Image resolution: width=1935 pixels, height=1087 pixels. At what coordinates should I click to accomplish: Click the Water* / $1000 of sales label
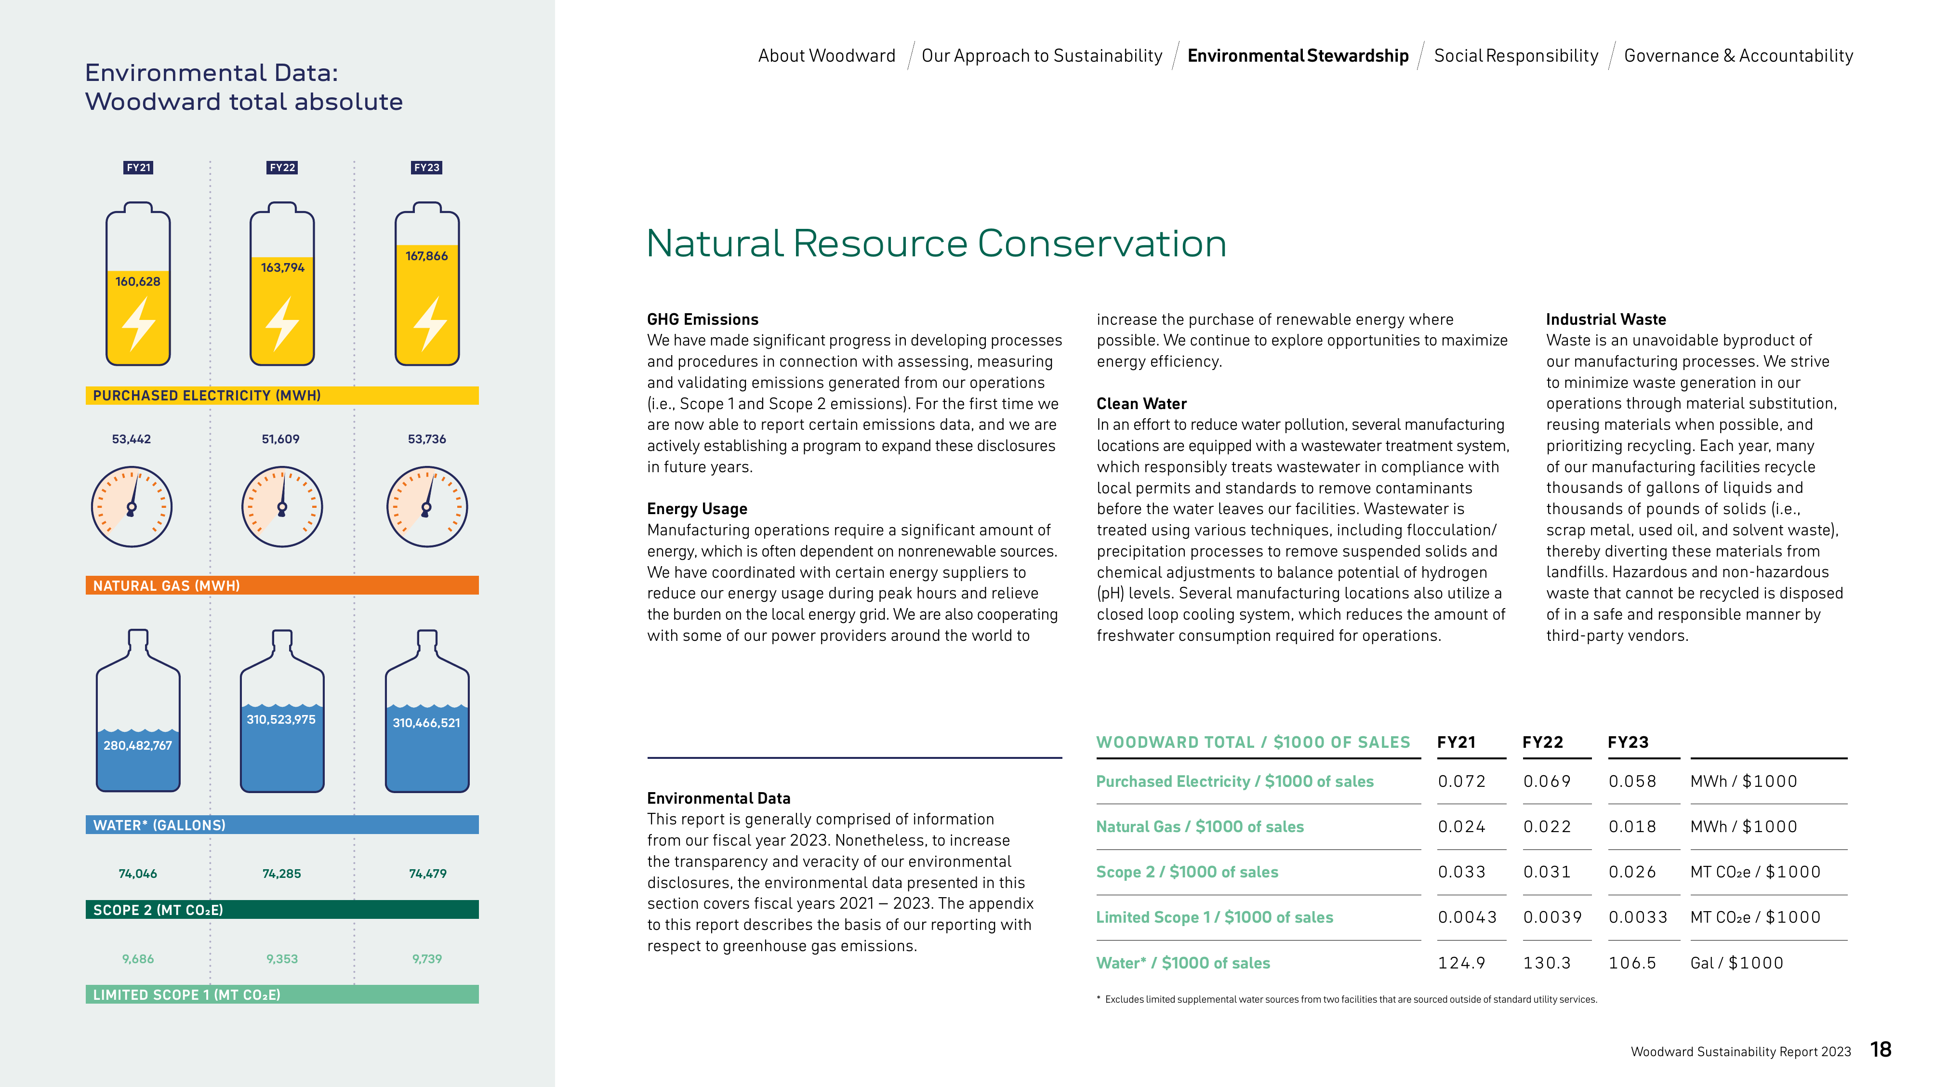pos(1183,963)
